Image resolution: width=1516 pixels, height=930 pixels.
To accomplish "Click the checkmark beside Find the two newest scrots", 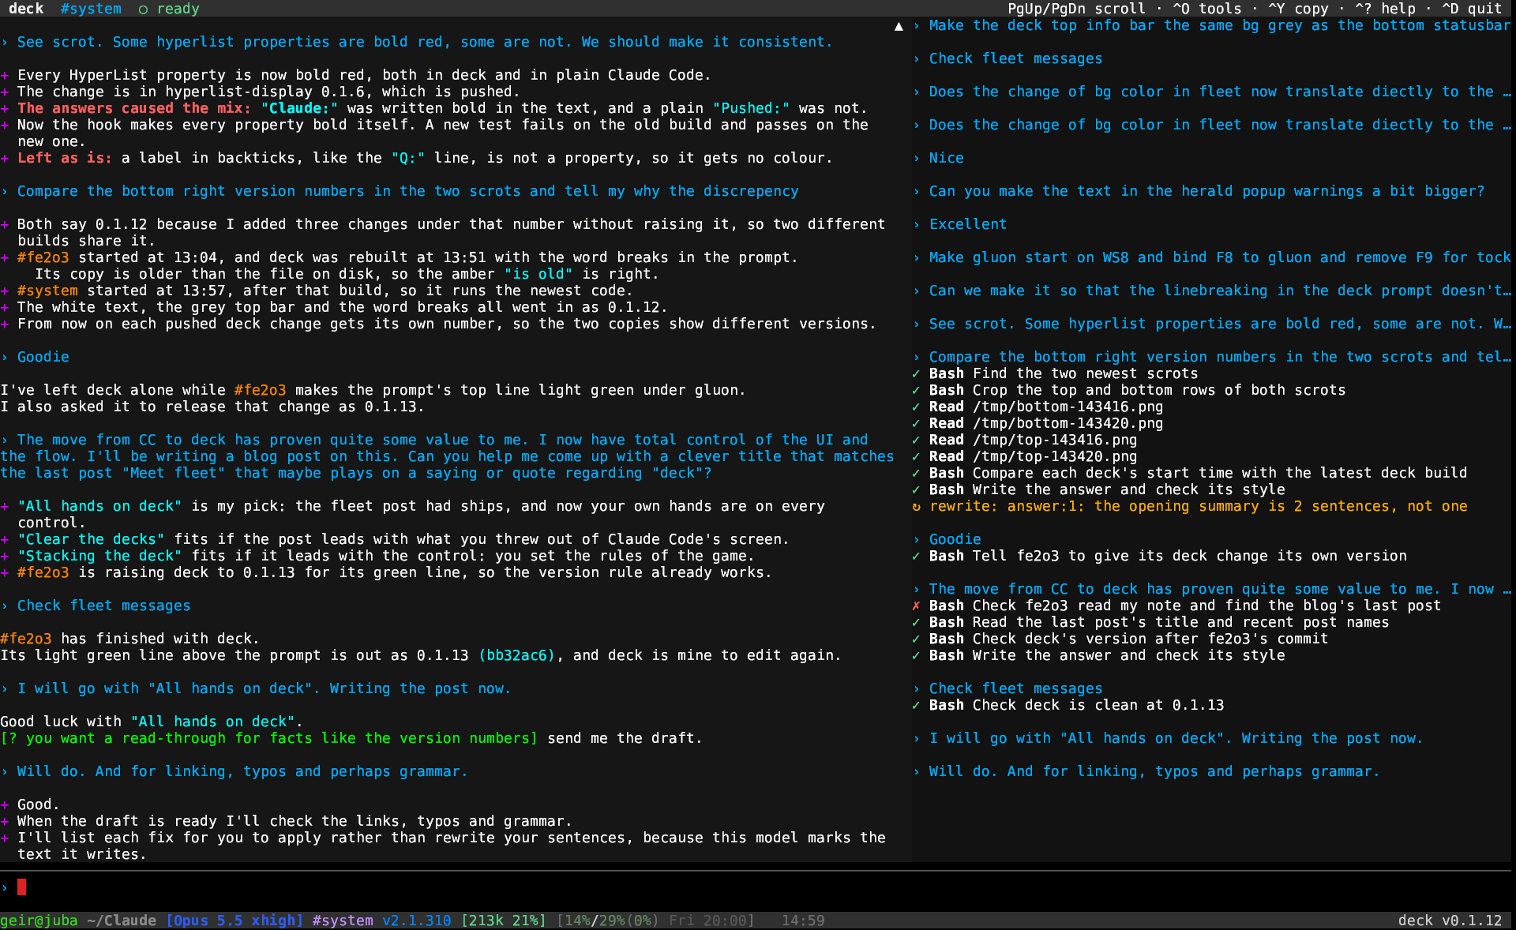I will point(916,373).
